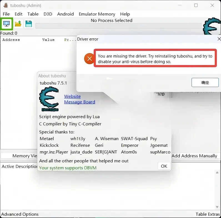Click the Value column header
This screenshot has width=221, height=218.
point(48,40)
